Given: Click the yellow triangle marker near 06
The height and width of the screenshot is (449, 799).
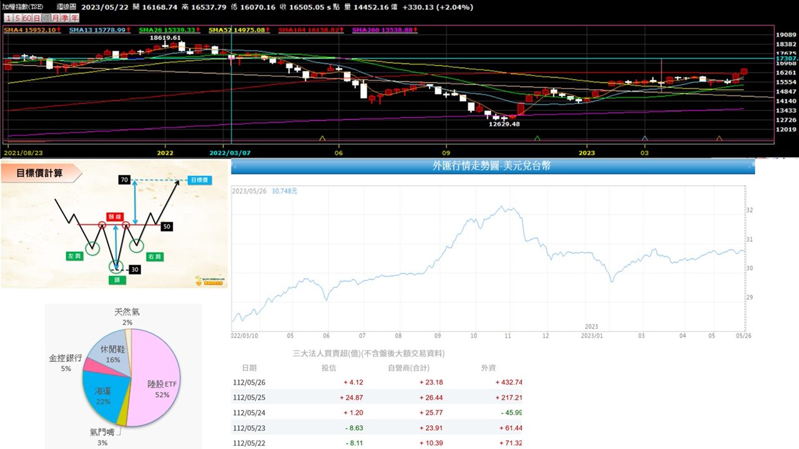Looking at the screenshot, I should tap(322, 138).
